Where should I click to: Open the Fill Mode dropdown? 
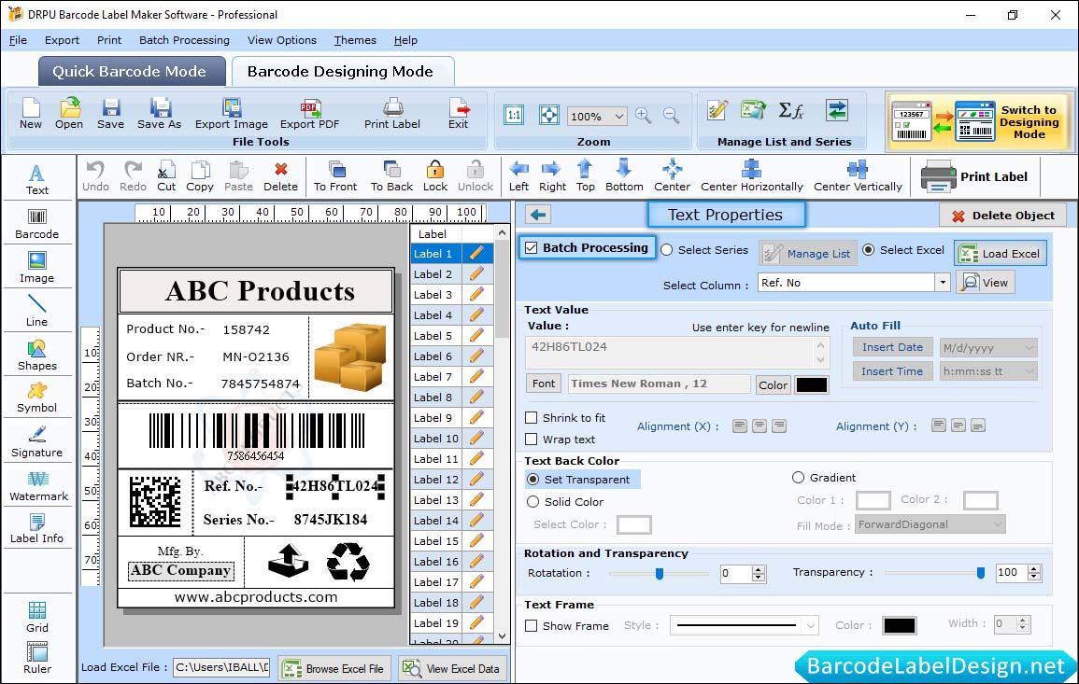point(997,524)
